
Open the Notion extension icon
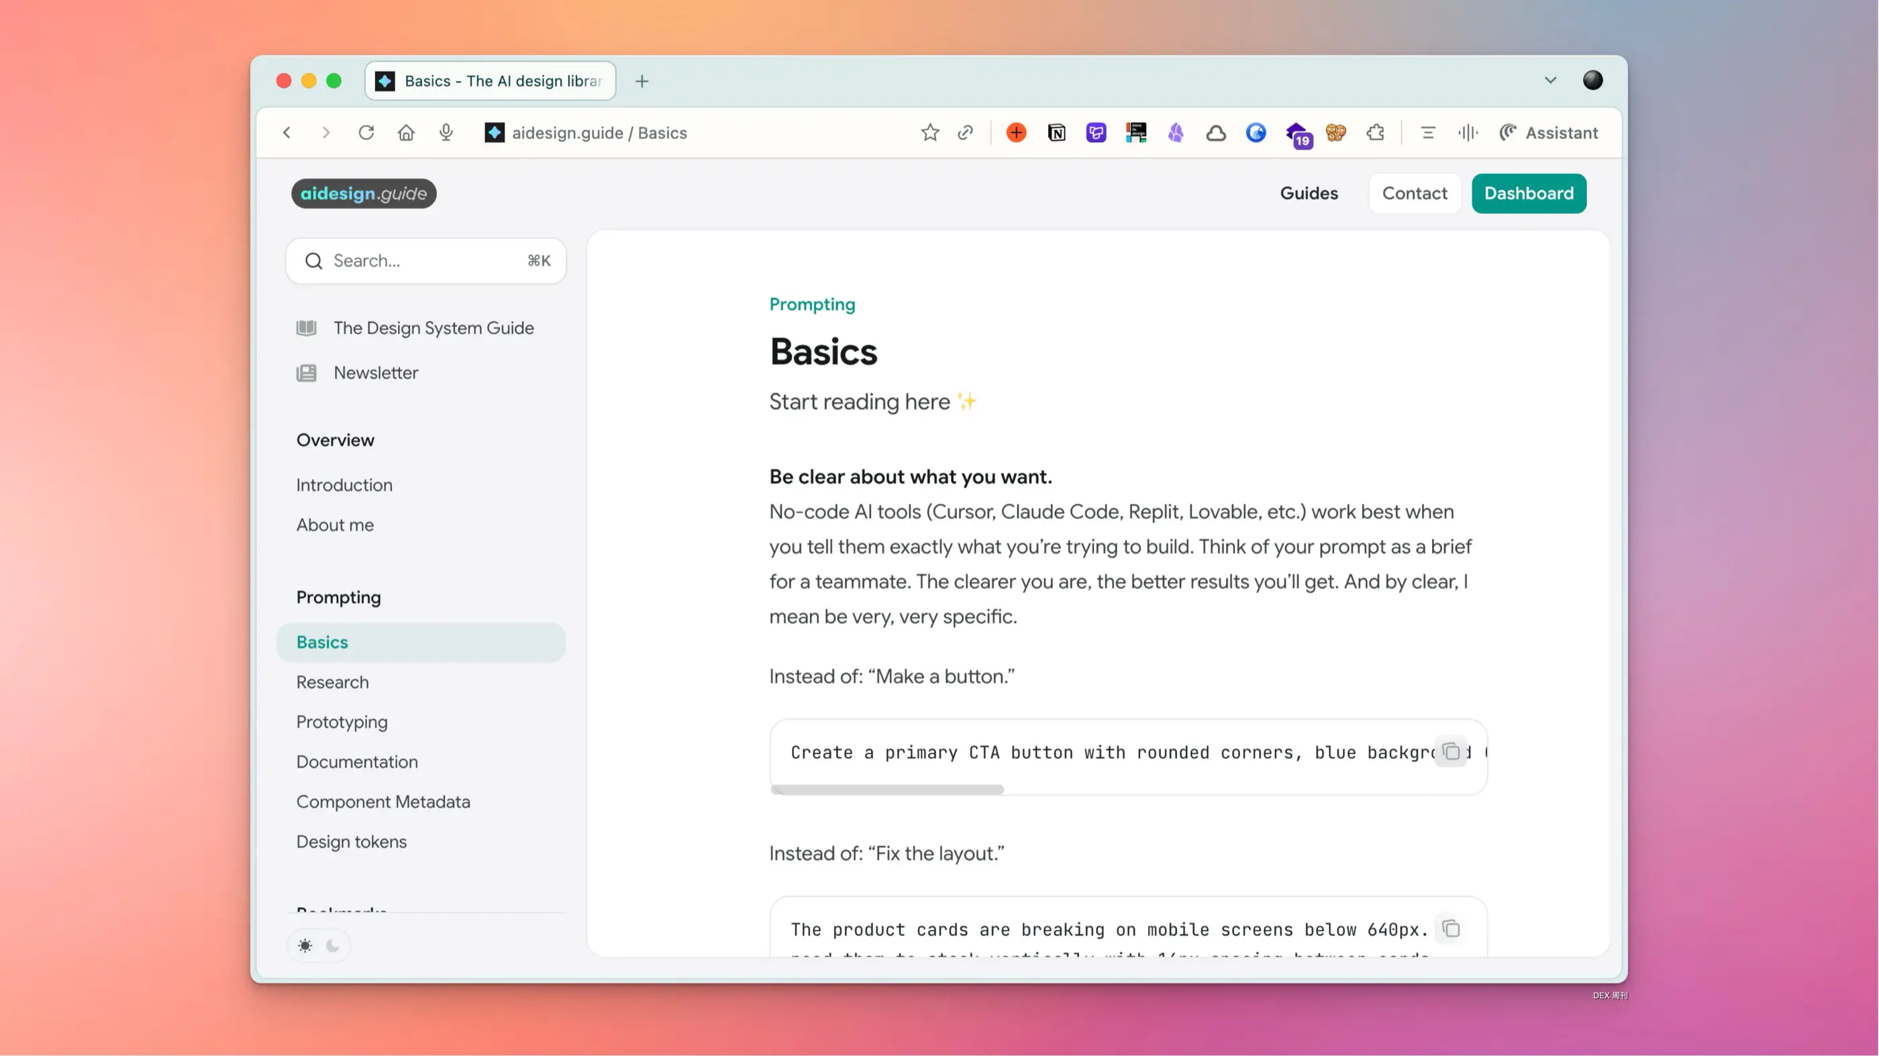pos(1056,133)
